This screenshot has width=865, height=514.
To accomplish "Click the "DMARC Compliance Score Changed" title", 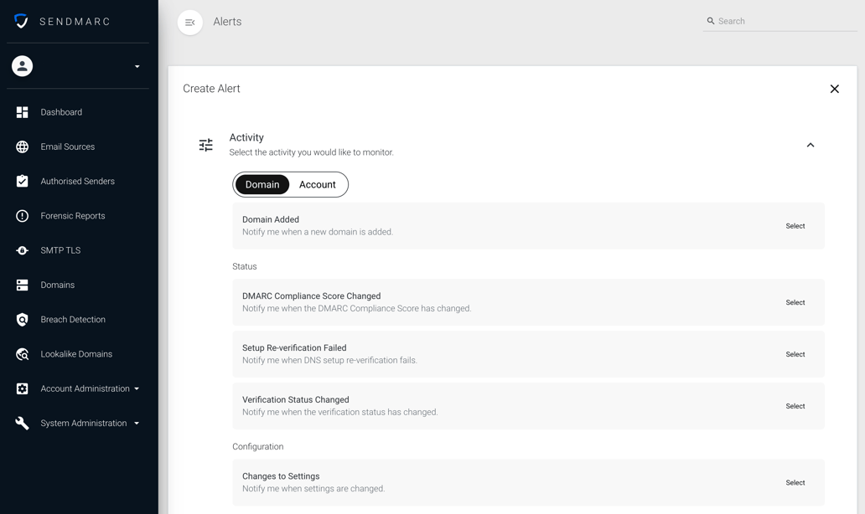I will pos(311,296).
